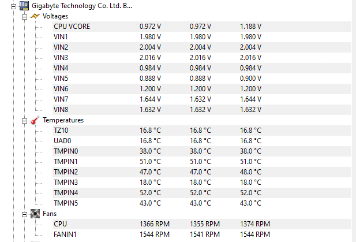The width and height of the screenshot is (356, 242).
Task: Select the TZ10 temperature row
Action: point(202,131)
